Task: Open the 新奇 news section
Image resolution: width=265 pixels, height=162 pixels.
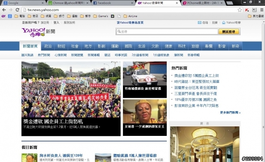Action: tap(235, 46)
